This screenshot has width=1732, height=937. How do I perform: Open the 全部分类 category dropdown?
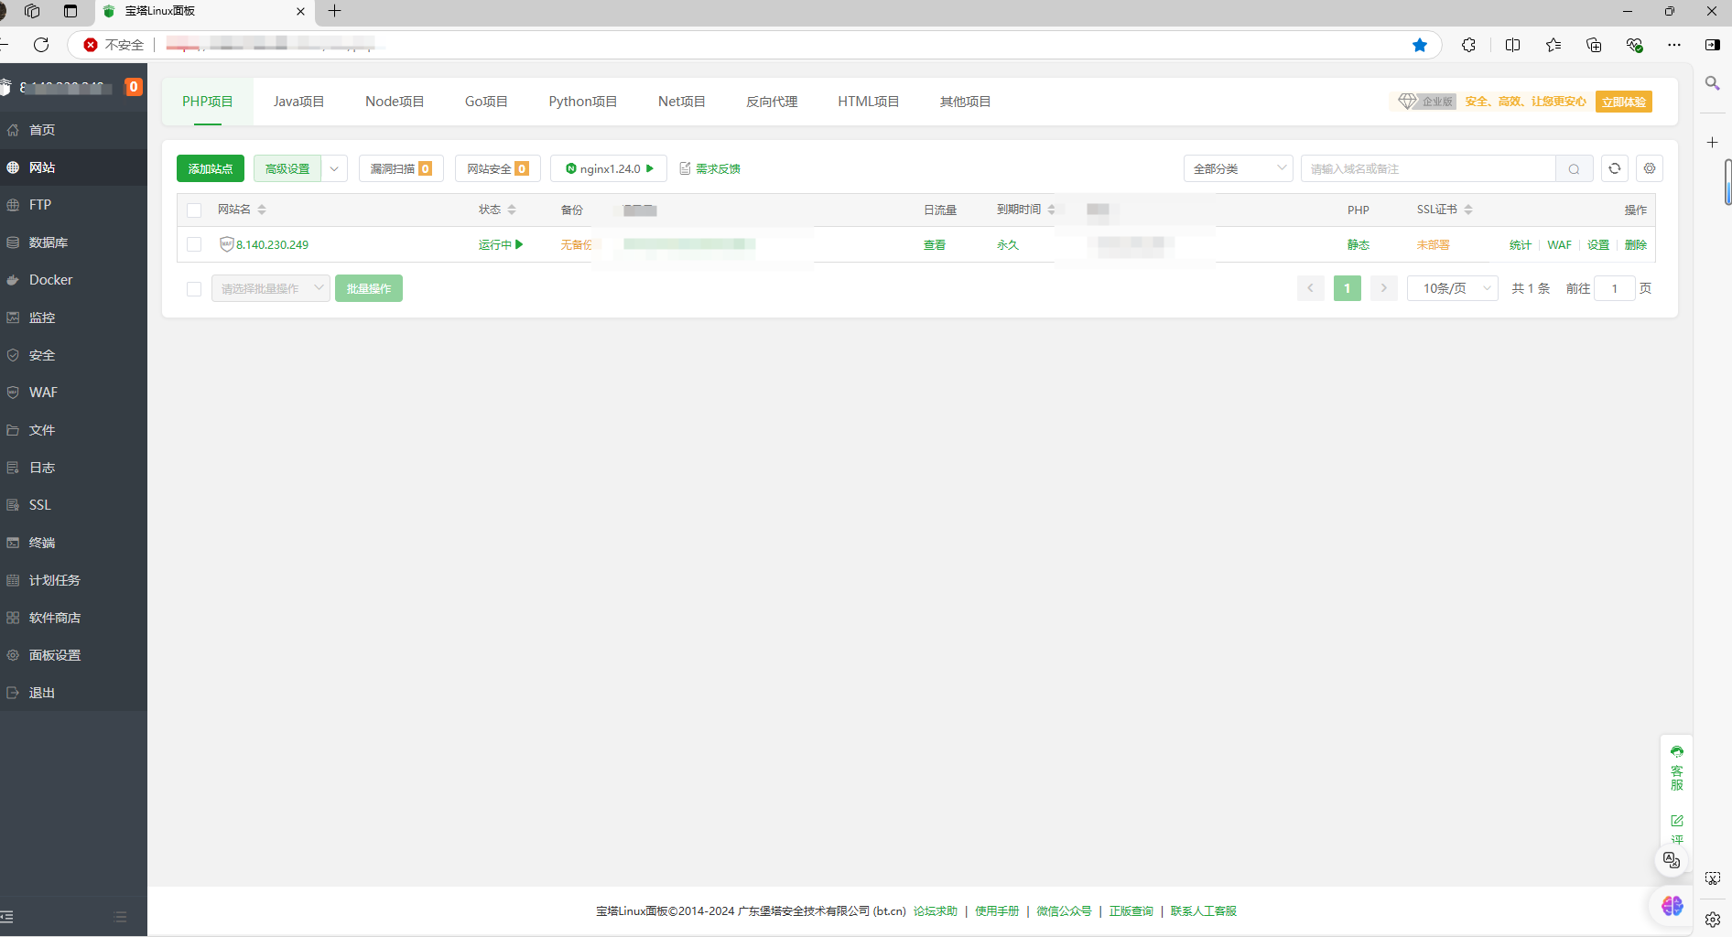click(1239, 168)
